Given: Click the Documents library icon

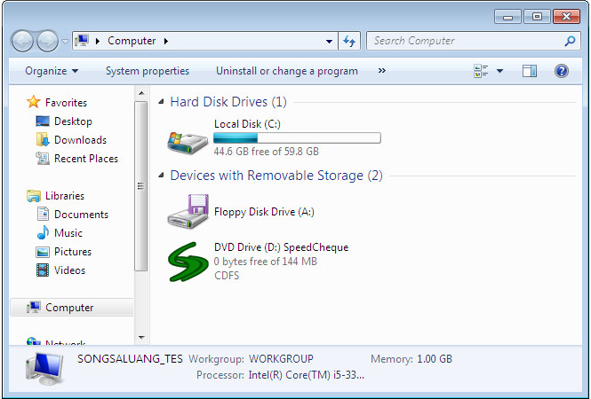Looking at the screenshot, I should 43,214.
